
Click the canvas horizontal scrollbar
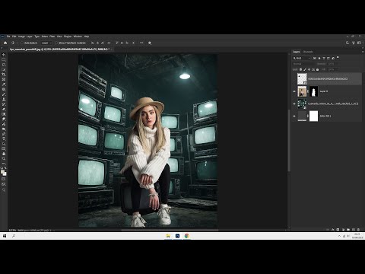click(170, 231)
